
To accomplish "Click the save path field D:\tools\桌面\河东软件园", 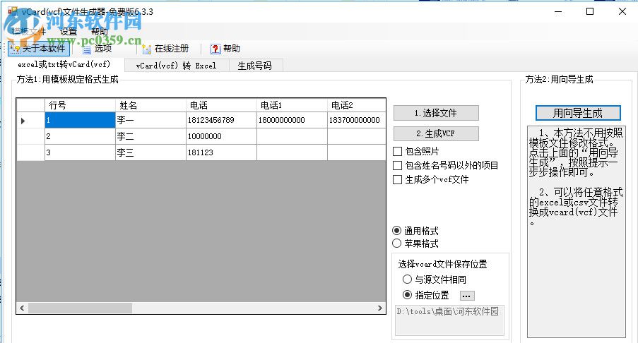I will pos(449,320).
